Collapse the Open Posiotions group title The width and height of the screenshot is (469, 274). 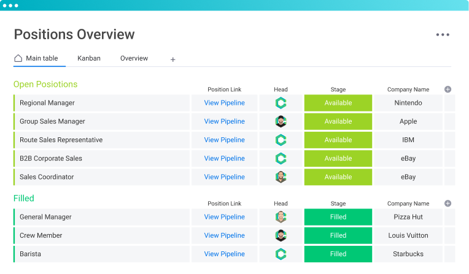[45, 84]
